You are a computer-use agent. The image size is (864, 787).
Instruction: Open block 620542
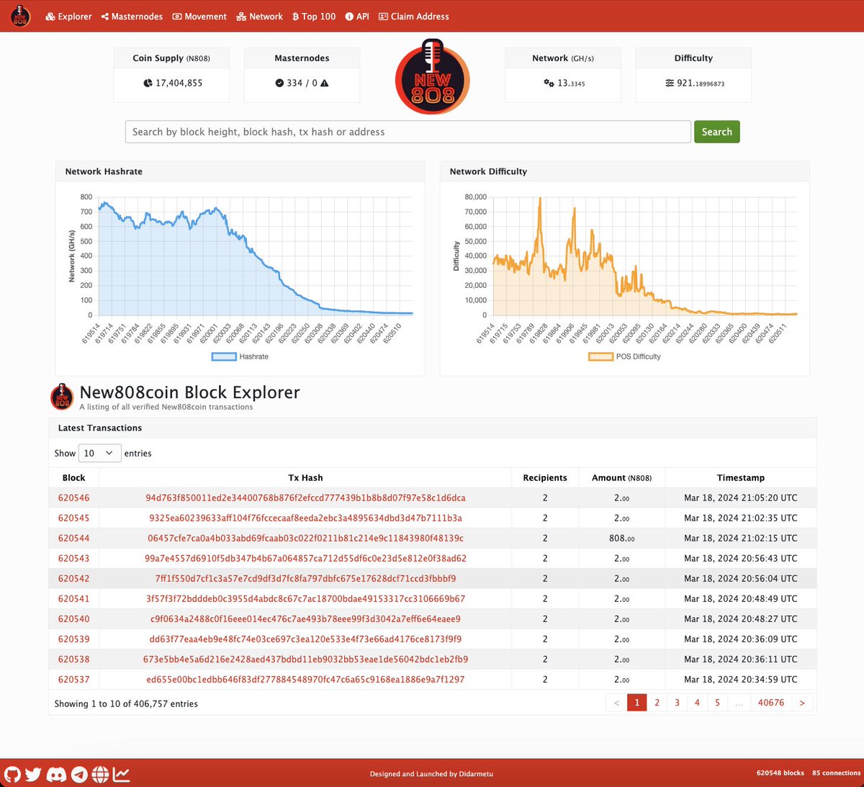pyautogui.click(x=74, y=578)
